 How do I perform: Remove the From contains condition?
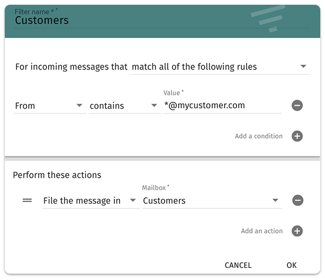click(297, 106)
